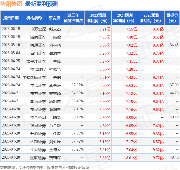
Task: Select the 目标价 column header
Action: [x=172, y=18]
